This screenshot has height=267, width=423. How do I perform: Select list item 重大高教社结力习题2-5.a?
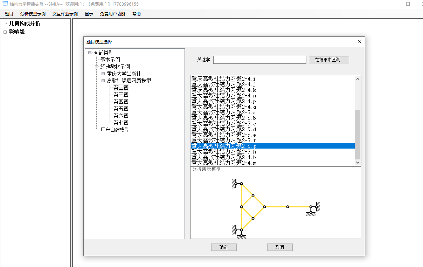[x=272, y=112]
